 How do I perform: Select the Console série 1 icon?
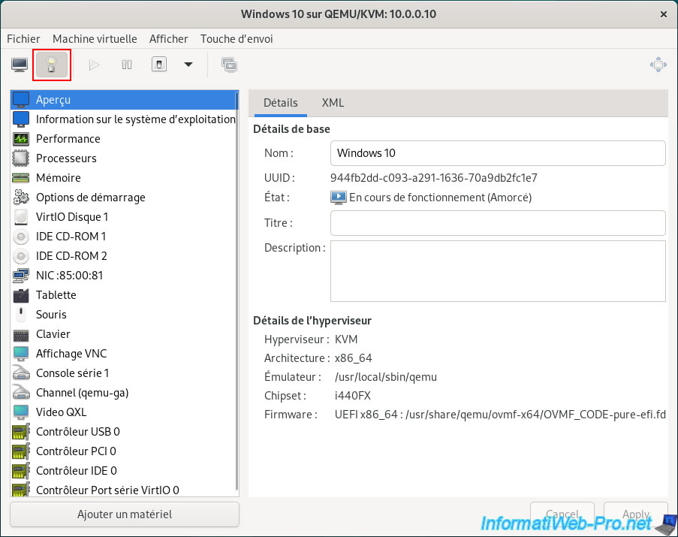[x=21, y=373]
